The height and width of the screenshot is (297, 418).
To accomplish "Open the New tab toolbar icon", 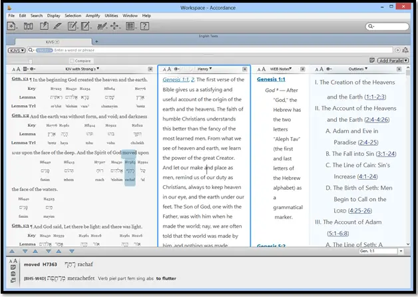I will [11, 26].
